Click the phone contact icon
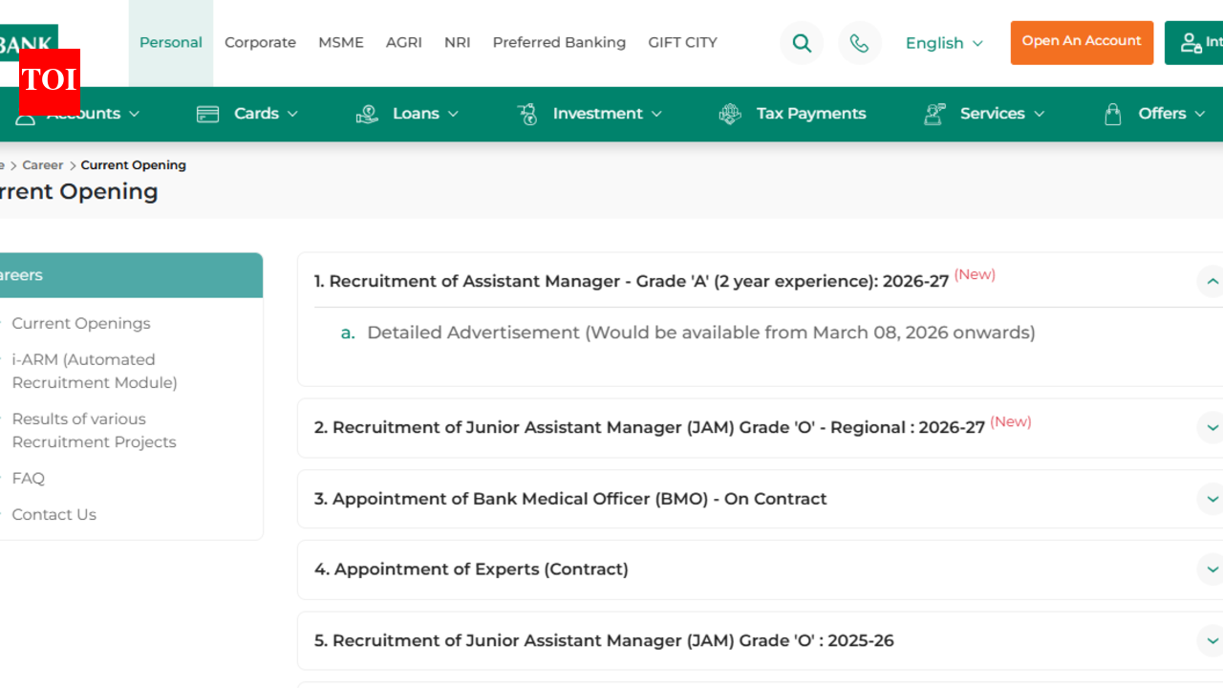Viewport: 1223px width, 688px height. [x=860, y=42]
